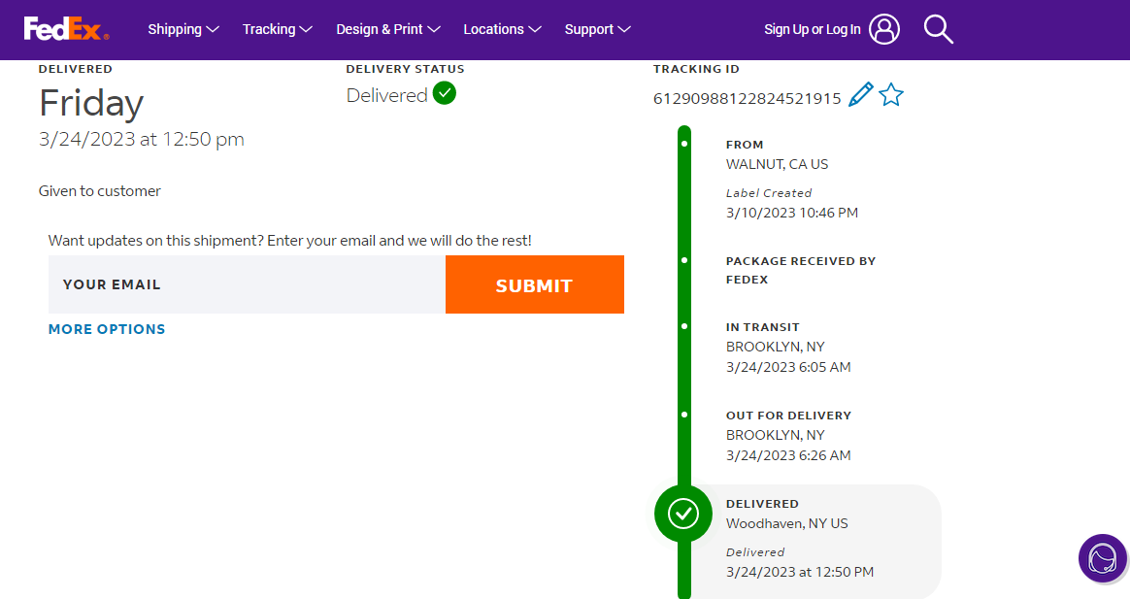The width and height of the screenshot is (1130, 599).
Task: Click the Delivered checkmark circle on timeline
Action: pyautogui.click(x=683, y=513)
